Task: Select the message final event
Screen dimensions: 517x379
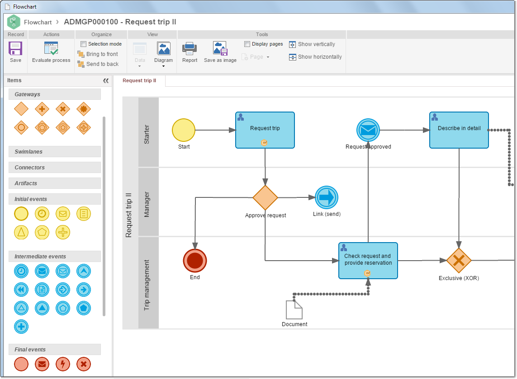Action: 42,364
